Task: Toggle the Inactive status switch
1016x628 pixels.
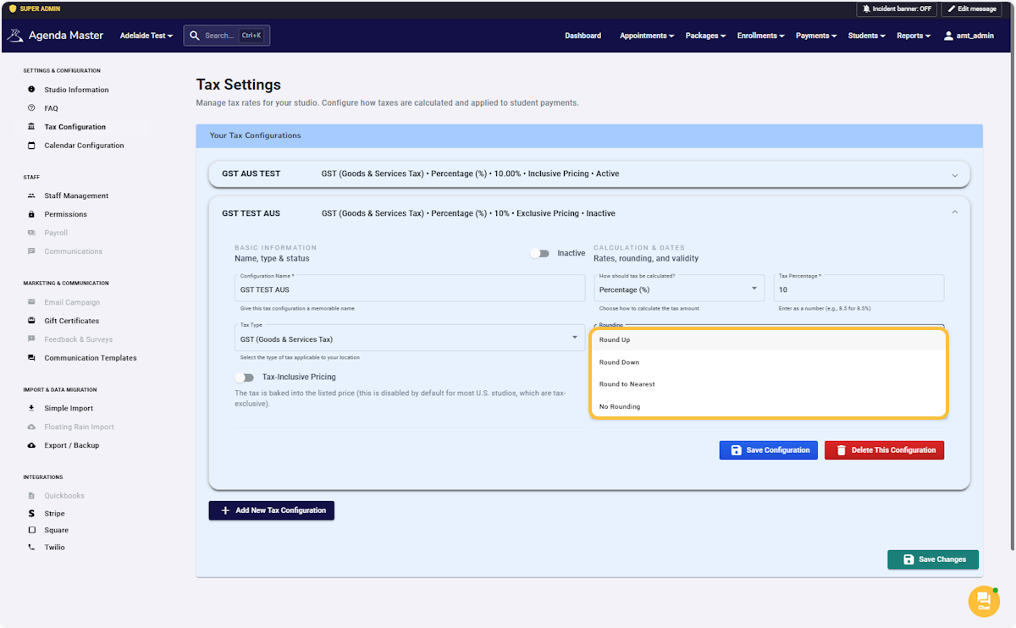Action: 539,253
